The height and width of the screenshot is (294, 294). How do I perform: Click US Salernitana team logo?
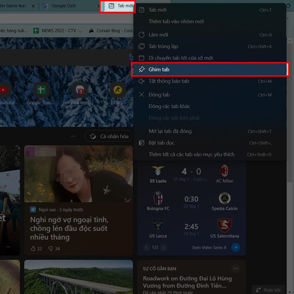click(225, 226)
